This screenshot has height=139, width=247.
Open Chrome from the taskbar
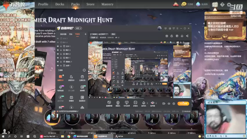pos(69,136)
